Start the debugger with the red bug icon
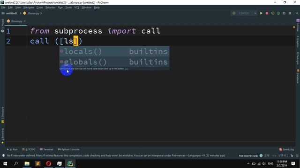The image size is (300, 168). tap(267, 13)
